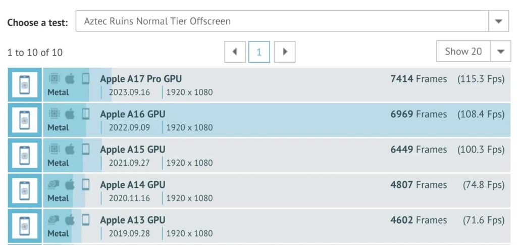Click the chip icon in the A17 Pro row
Viewport: 517px width, 245px height.
pos(55,79)
